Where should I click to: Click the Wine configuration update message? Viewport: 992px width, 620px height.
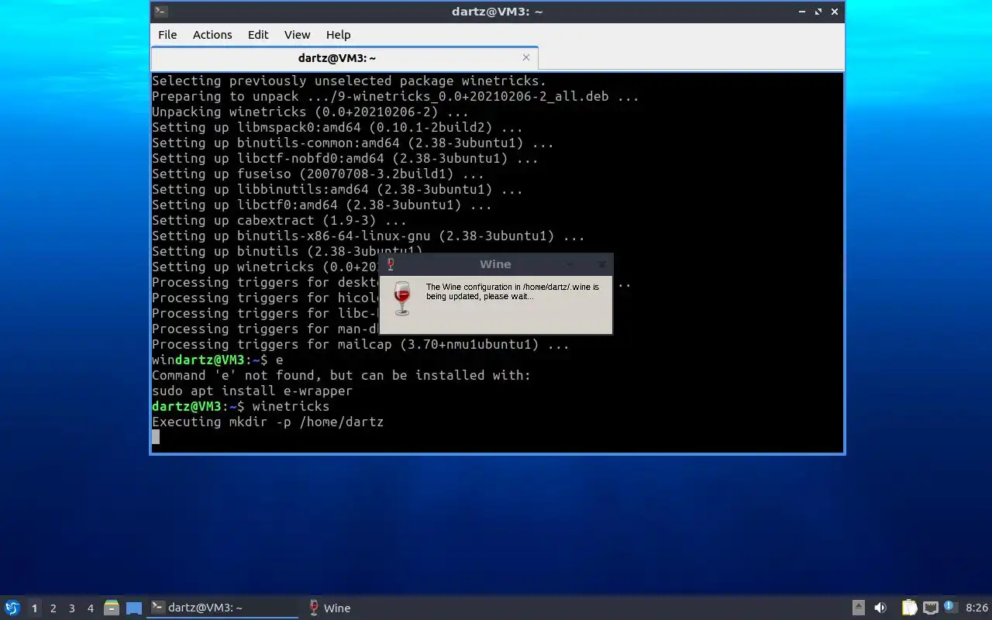click(x=512, y=291)
